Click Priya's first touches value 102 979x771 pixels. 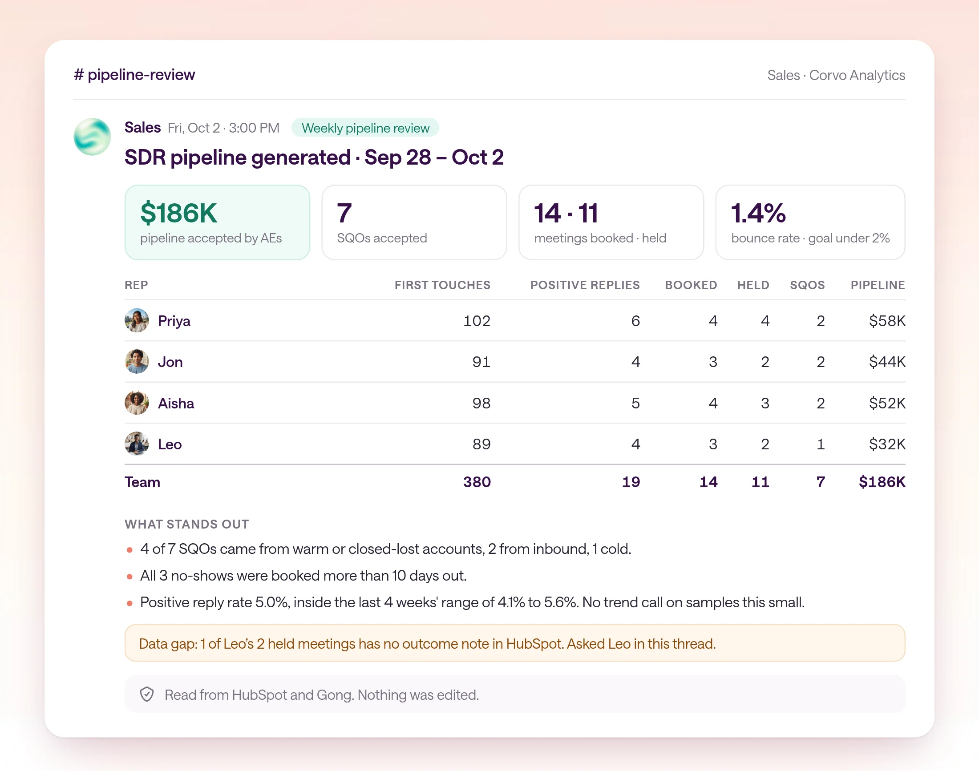point(477,321)
